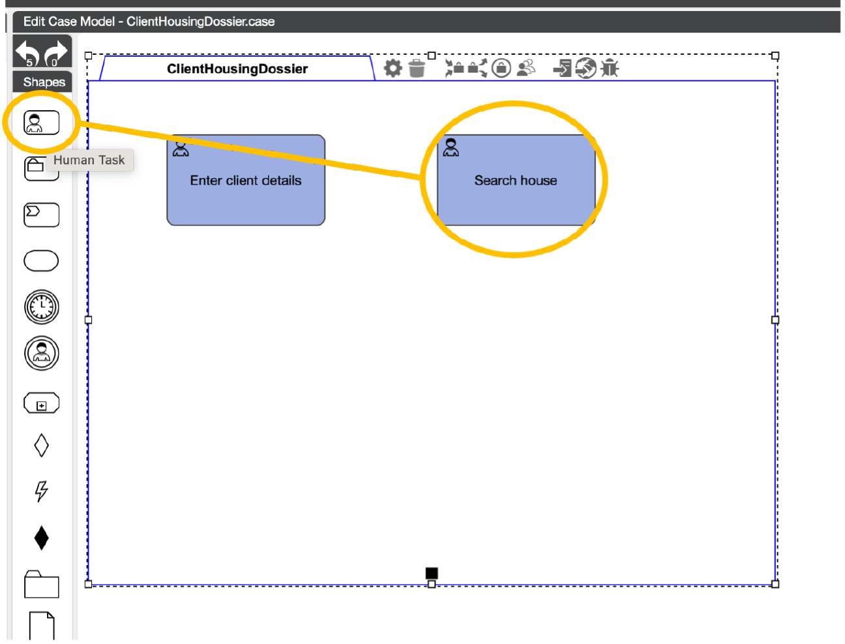
Task: Select the Search house task
Action: (516, 181)
